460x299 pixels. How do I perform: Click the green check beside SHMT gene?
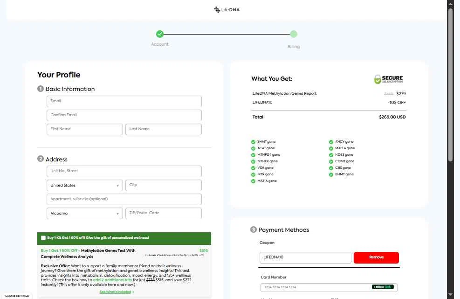(x=253, y=142)
